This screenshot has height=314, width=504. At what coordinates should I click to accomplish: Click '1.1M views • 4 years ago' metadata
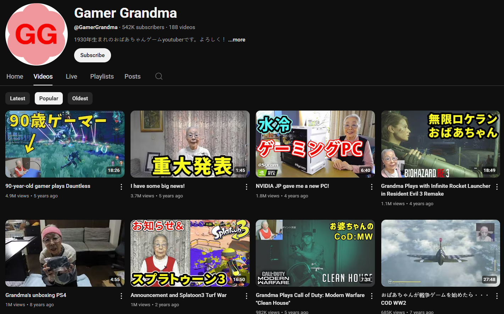click(407, 204)
